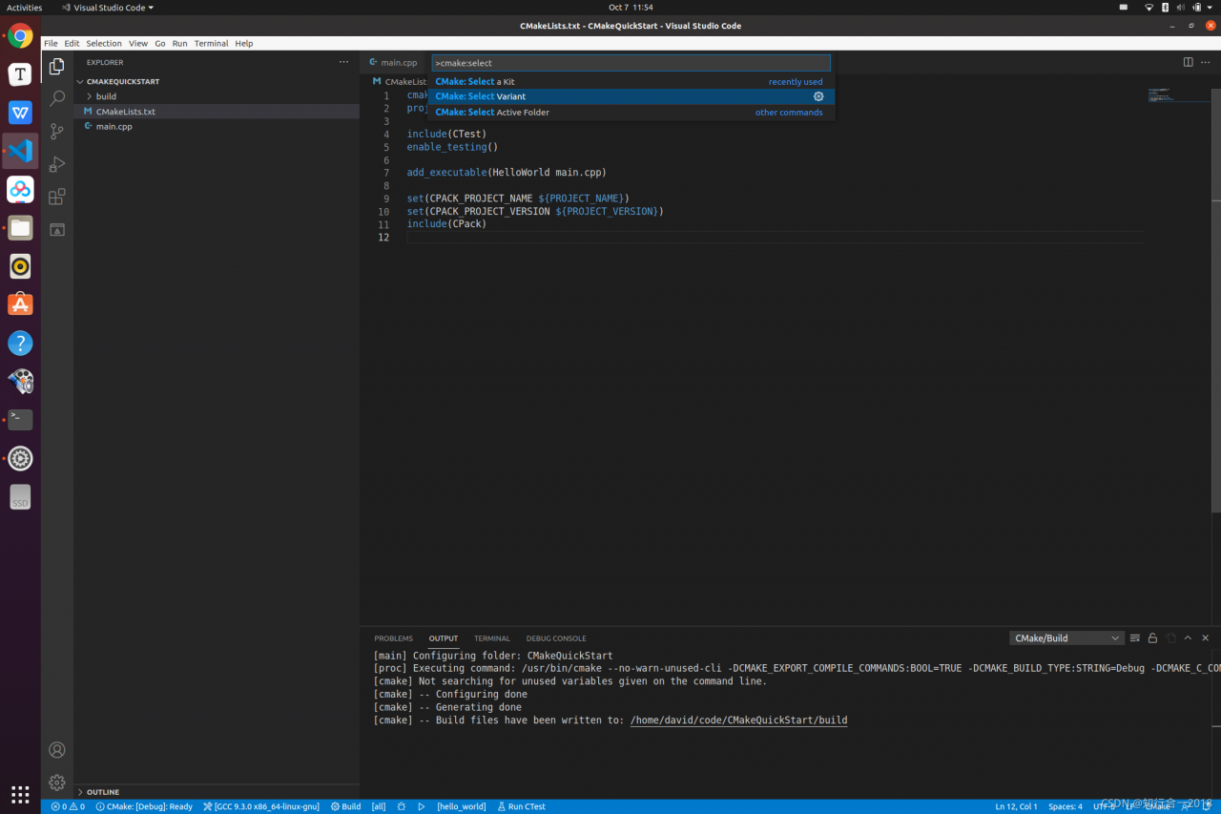
Task: Open the output channel CMake/Build dropdown
Action: pyautogui.click(x=1066, y=637)
